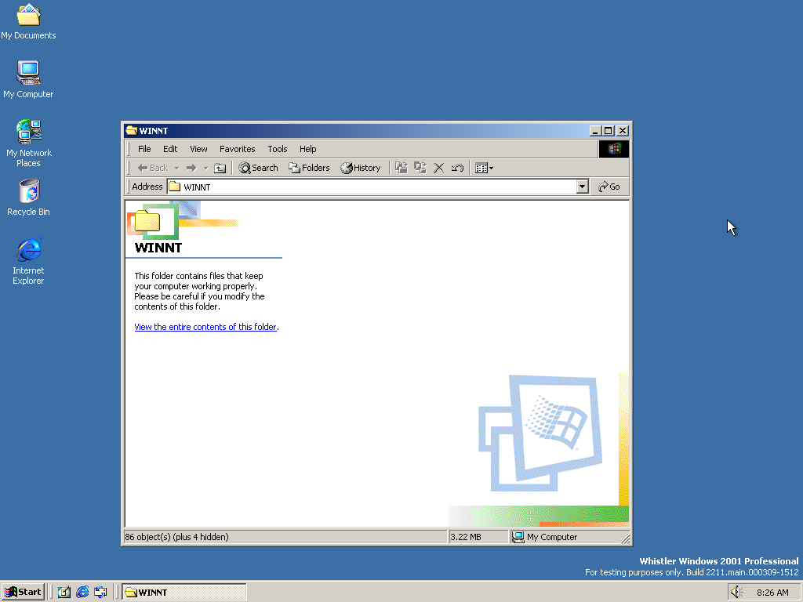Click the Forward arrow button
The width and height of the screenshot is (803, 602).
click(191, 168)
